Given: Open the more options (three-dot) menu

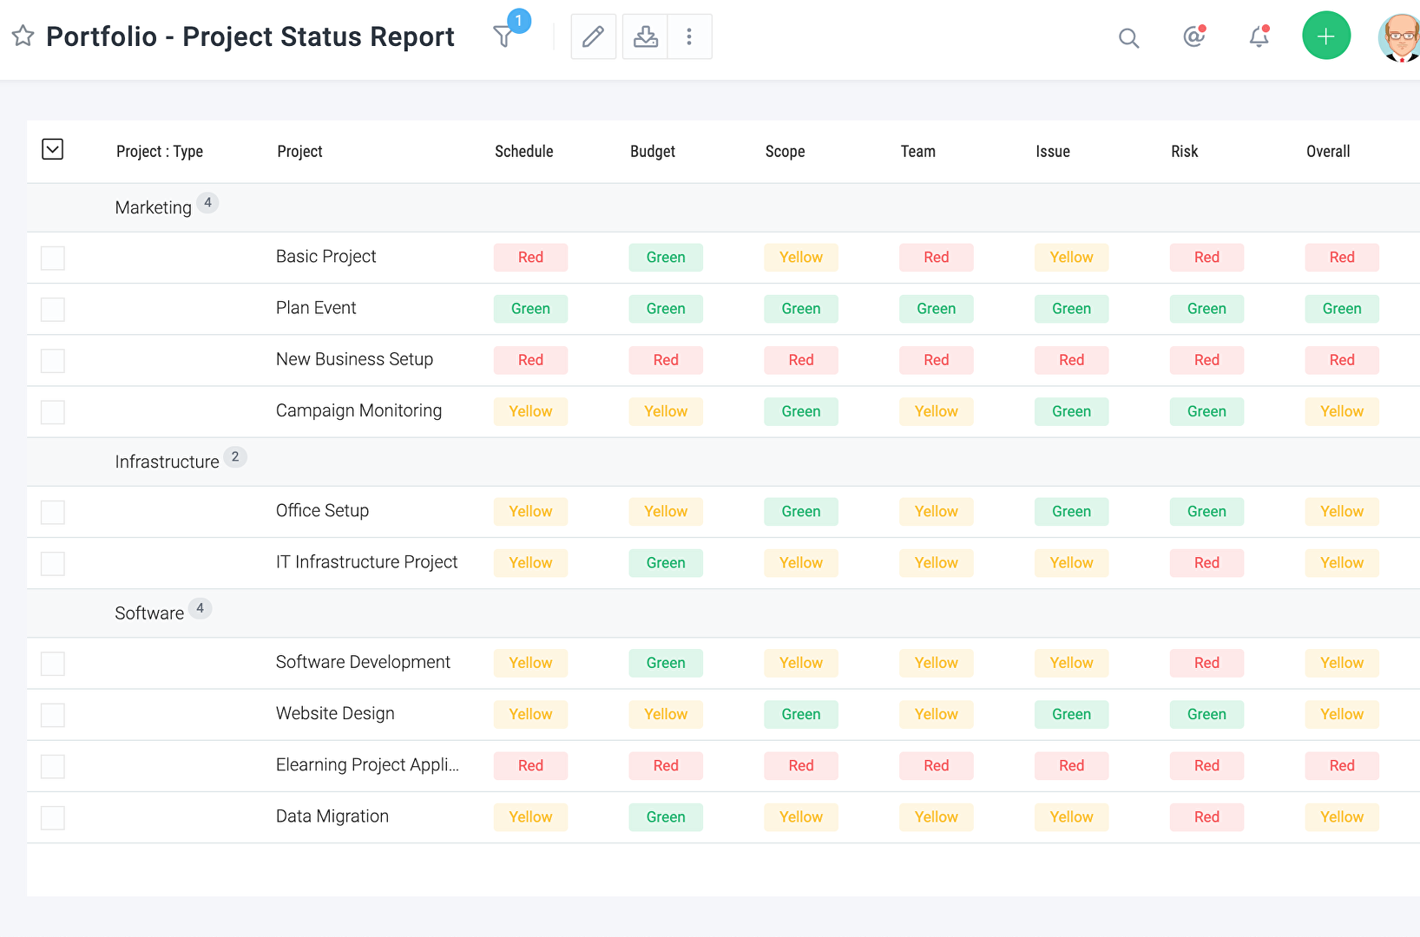Looking at the screenshot, I should [690, 36].
